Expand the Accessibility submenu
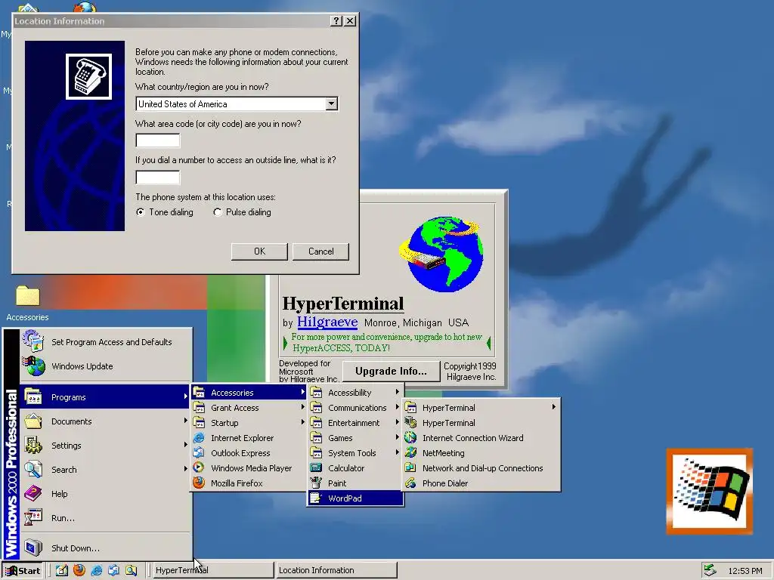The height and width of the screenshot is (580, 774). tap(355, 393)
